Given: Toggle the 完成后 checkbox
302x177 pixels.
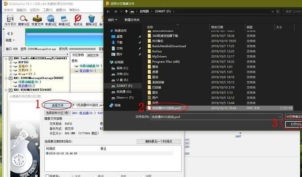Looking at the screenshot, I should coord(46,175).
